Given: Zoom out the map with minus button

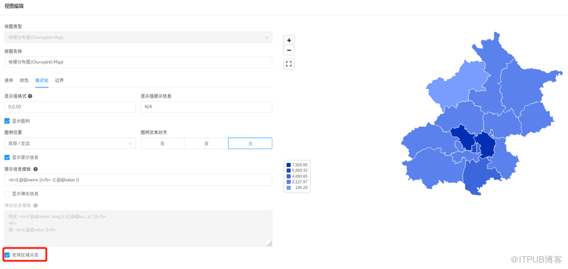Looking at the screenshot, I should pyautogui.click(x=288, y=50).
